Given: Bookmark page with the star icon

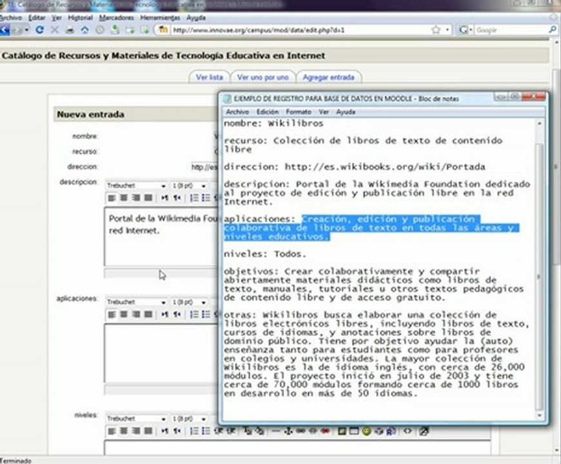Looking at the screenshot, I should (x=435, y=30).
